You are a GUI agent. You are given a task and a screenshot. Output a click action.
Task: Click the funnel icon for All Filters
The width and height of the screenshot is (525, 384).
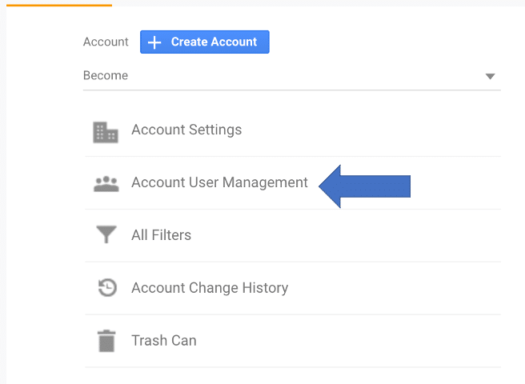click(x=106, y=234)
